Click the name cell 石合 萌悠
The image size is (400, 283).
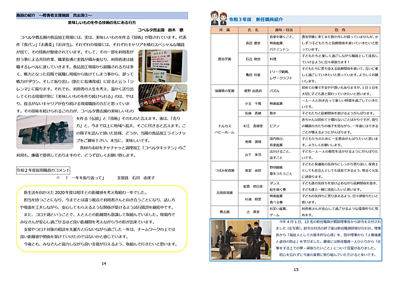(253, 59)
